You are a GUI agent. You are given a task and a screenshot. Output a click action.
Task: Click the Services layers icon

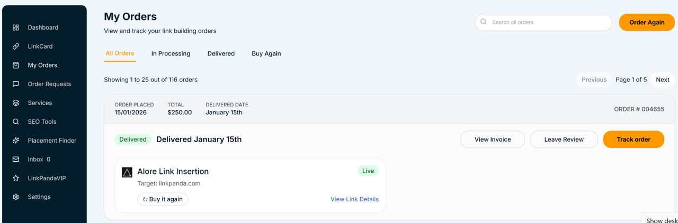pyautogui.click(x=16, y=103)
